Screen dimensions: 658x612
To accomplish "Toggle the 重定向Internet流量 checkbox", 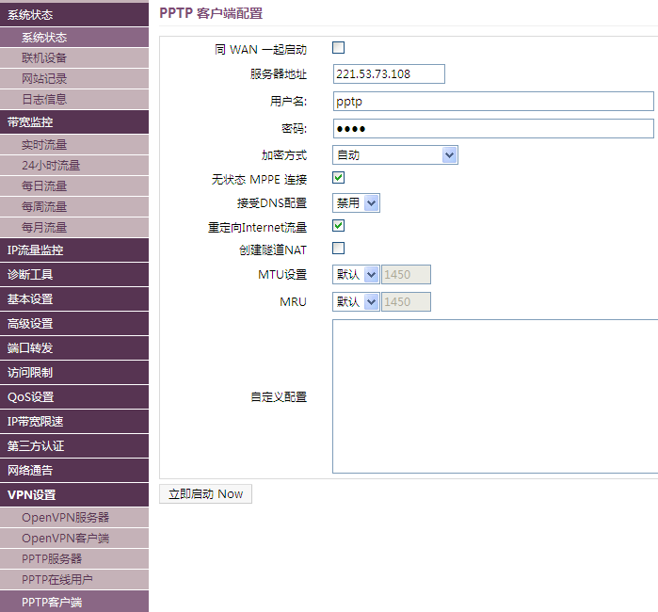I will tap(339, 226).
